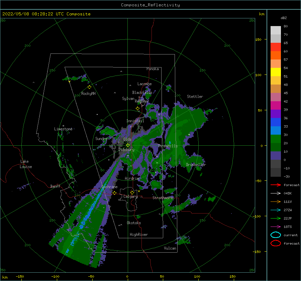Click the cyan current ellipse icon

tap(276, 235)
